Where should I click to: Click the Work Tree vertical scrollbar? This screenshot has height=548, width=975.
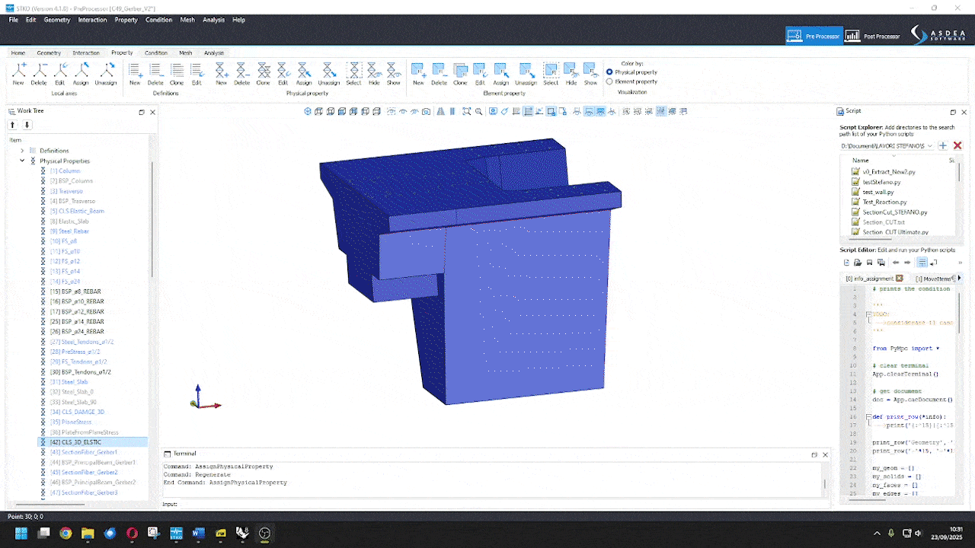[x=152, y=221]
